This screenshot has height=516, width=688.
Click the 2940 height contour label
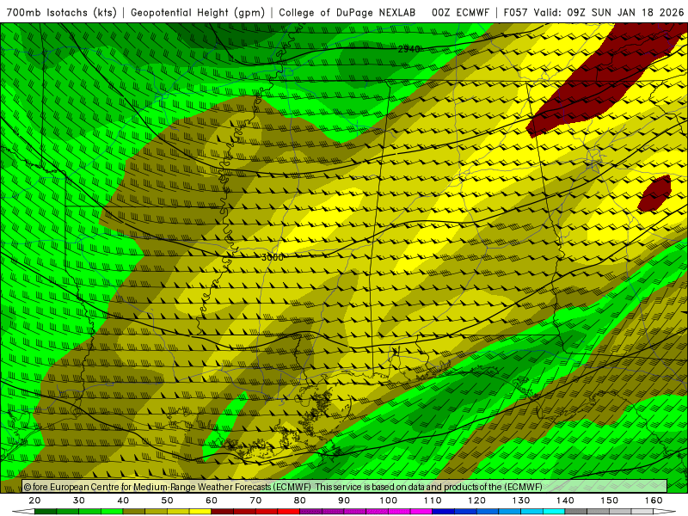tap(409, 49)
